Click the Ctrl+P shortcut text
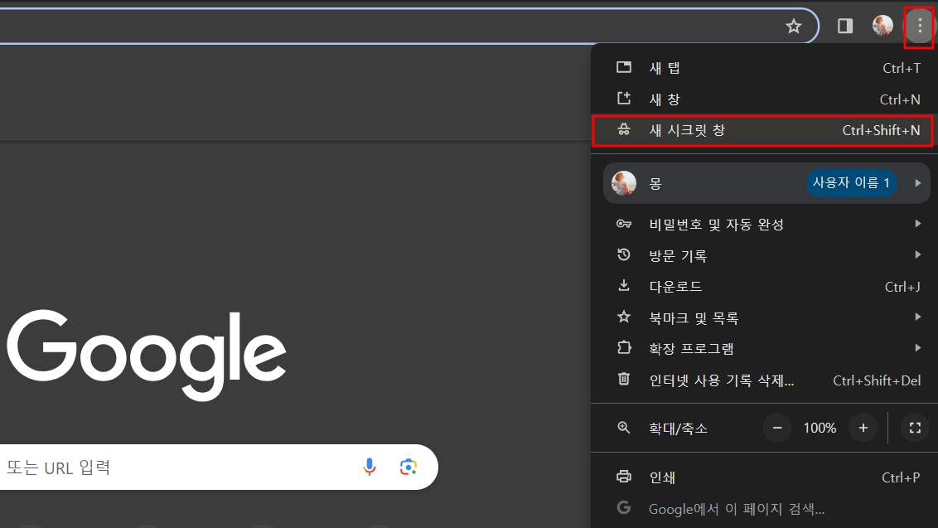Image resolution: width=938 pixels, height=528 pixels. [901, 477]
